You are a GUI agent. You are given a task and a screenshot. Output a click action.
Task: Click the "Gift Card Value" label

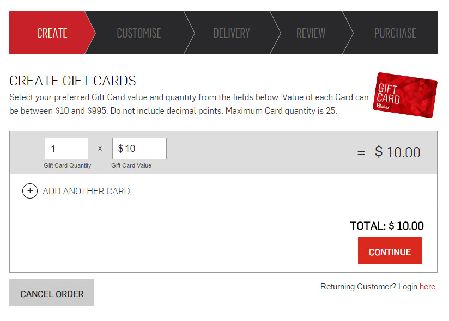[131, 165]
